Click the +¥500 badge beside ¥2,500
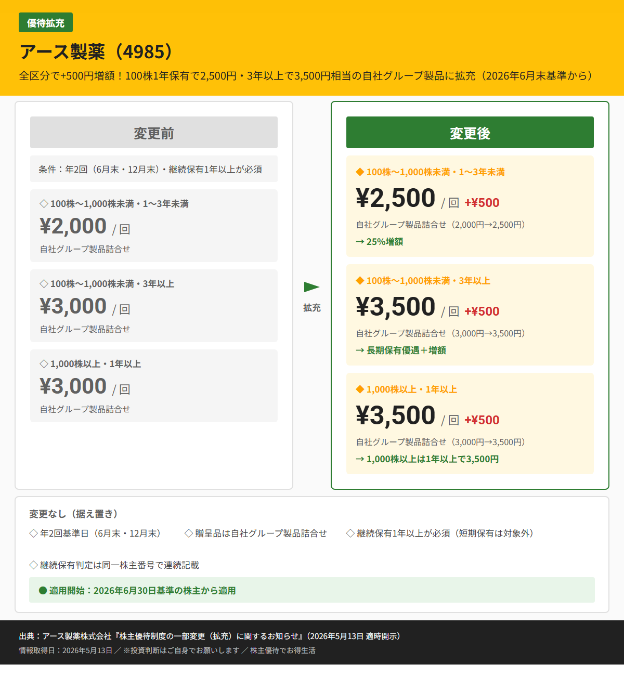 (482, 203)
